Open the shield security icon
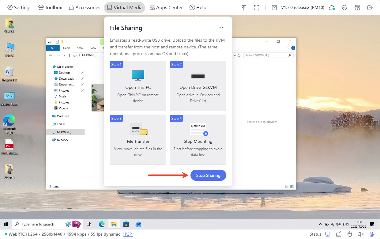380x239 pixels. [344, 8]
